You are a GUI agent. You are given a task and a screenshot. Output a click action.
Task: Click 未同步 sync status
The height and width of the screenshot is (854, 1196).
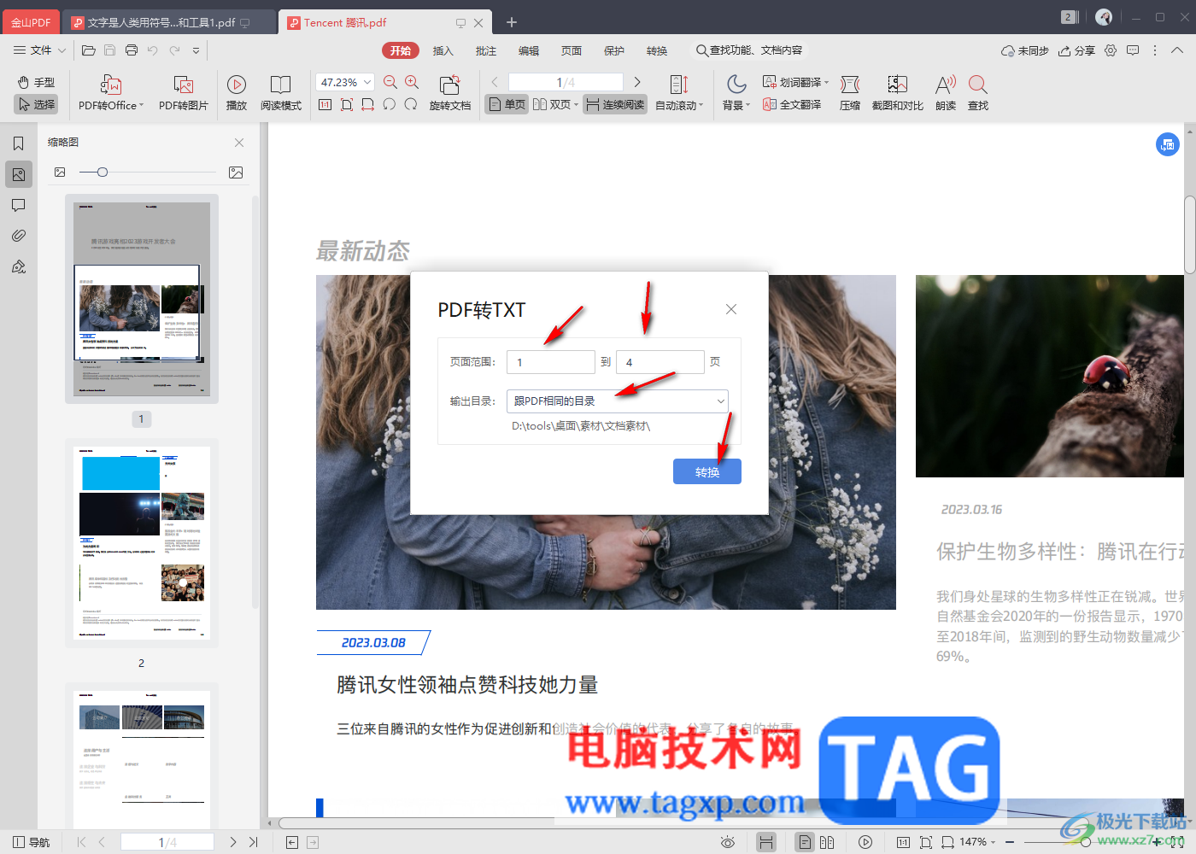point(1025,50)
